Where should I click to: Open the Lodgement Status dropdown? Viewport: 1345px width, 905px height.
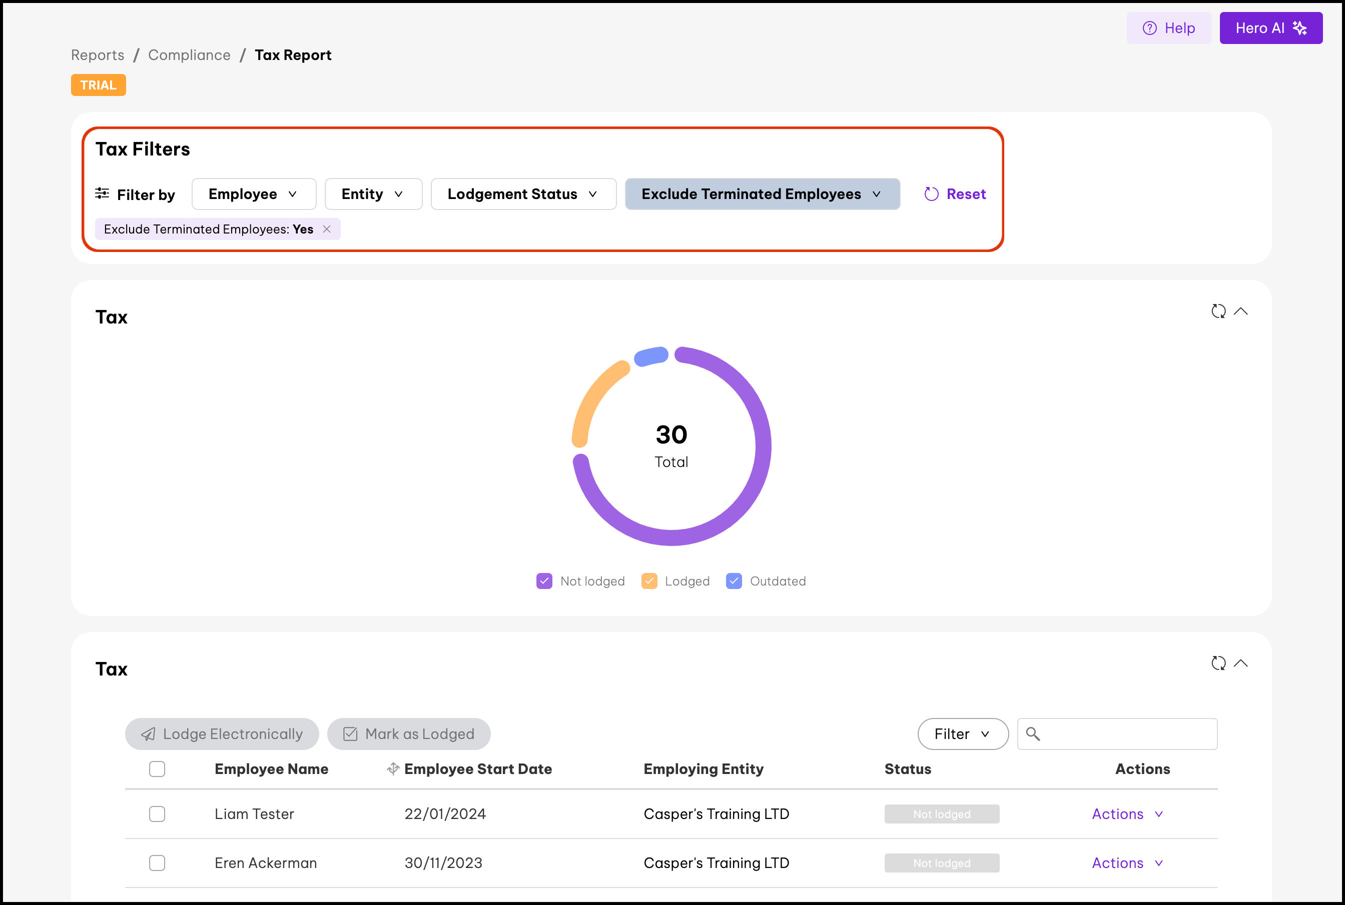tap(523, 194)
